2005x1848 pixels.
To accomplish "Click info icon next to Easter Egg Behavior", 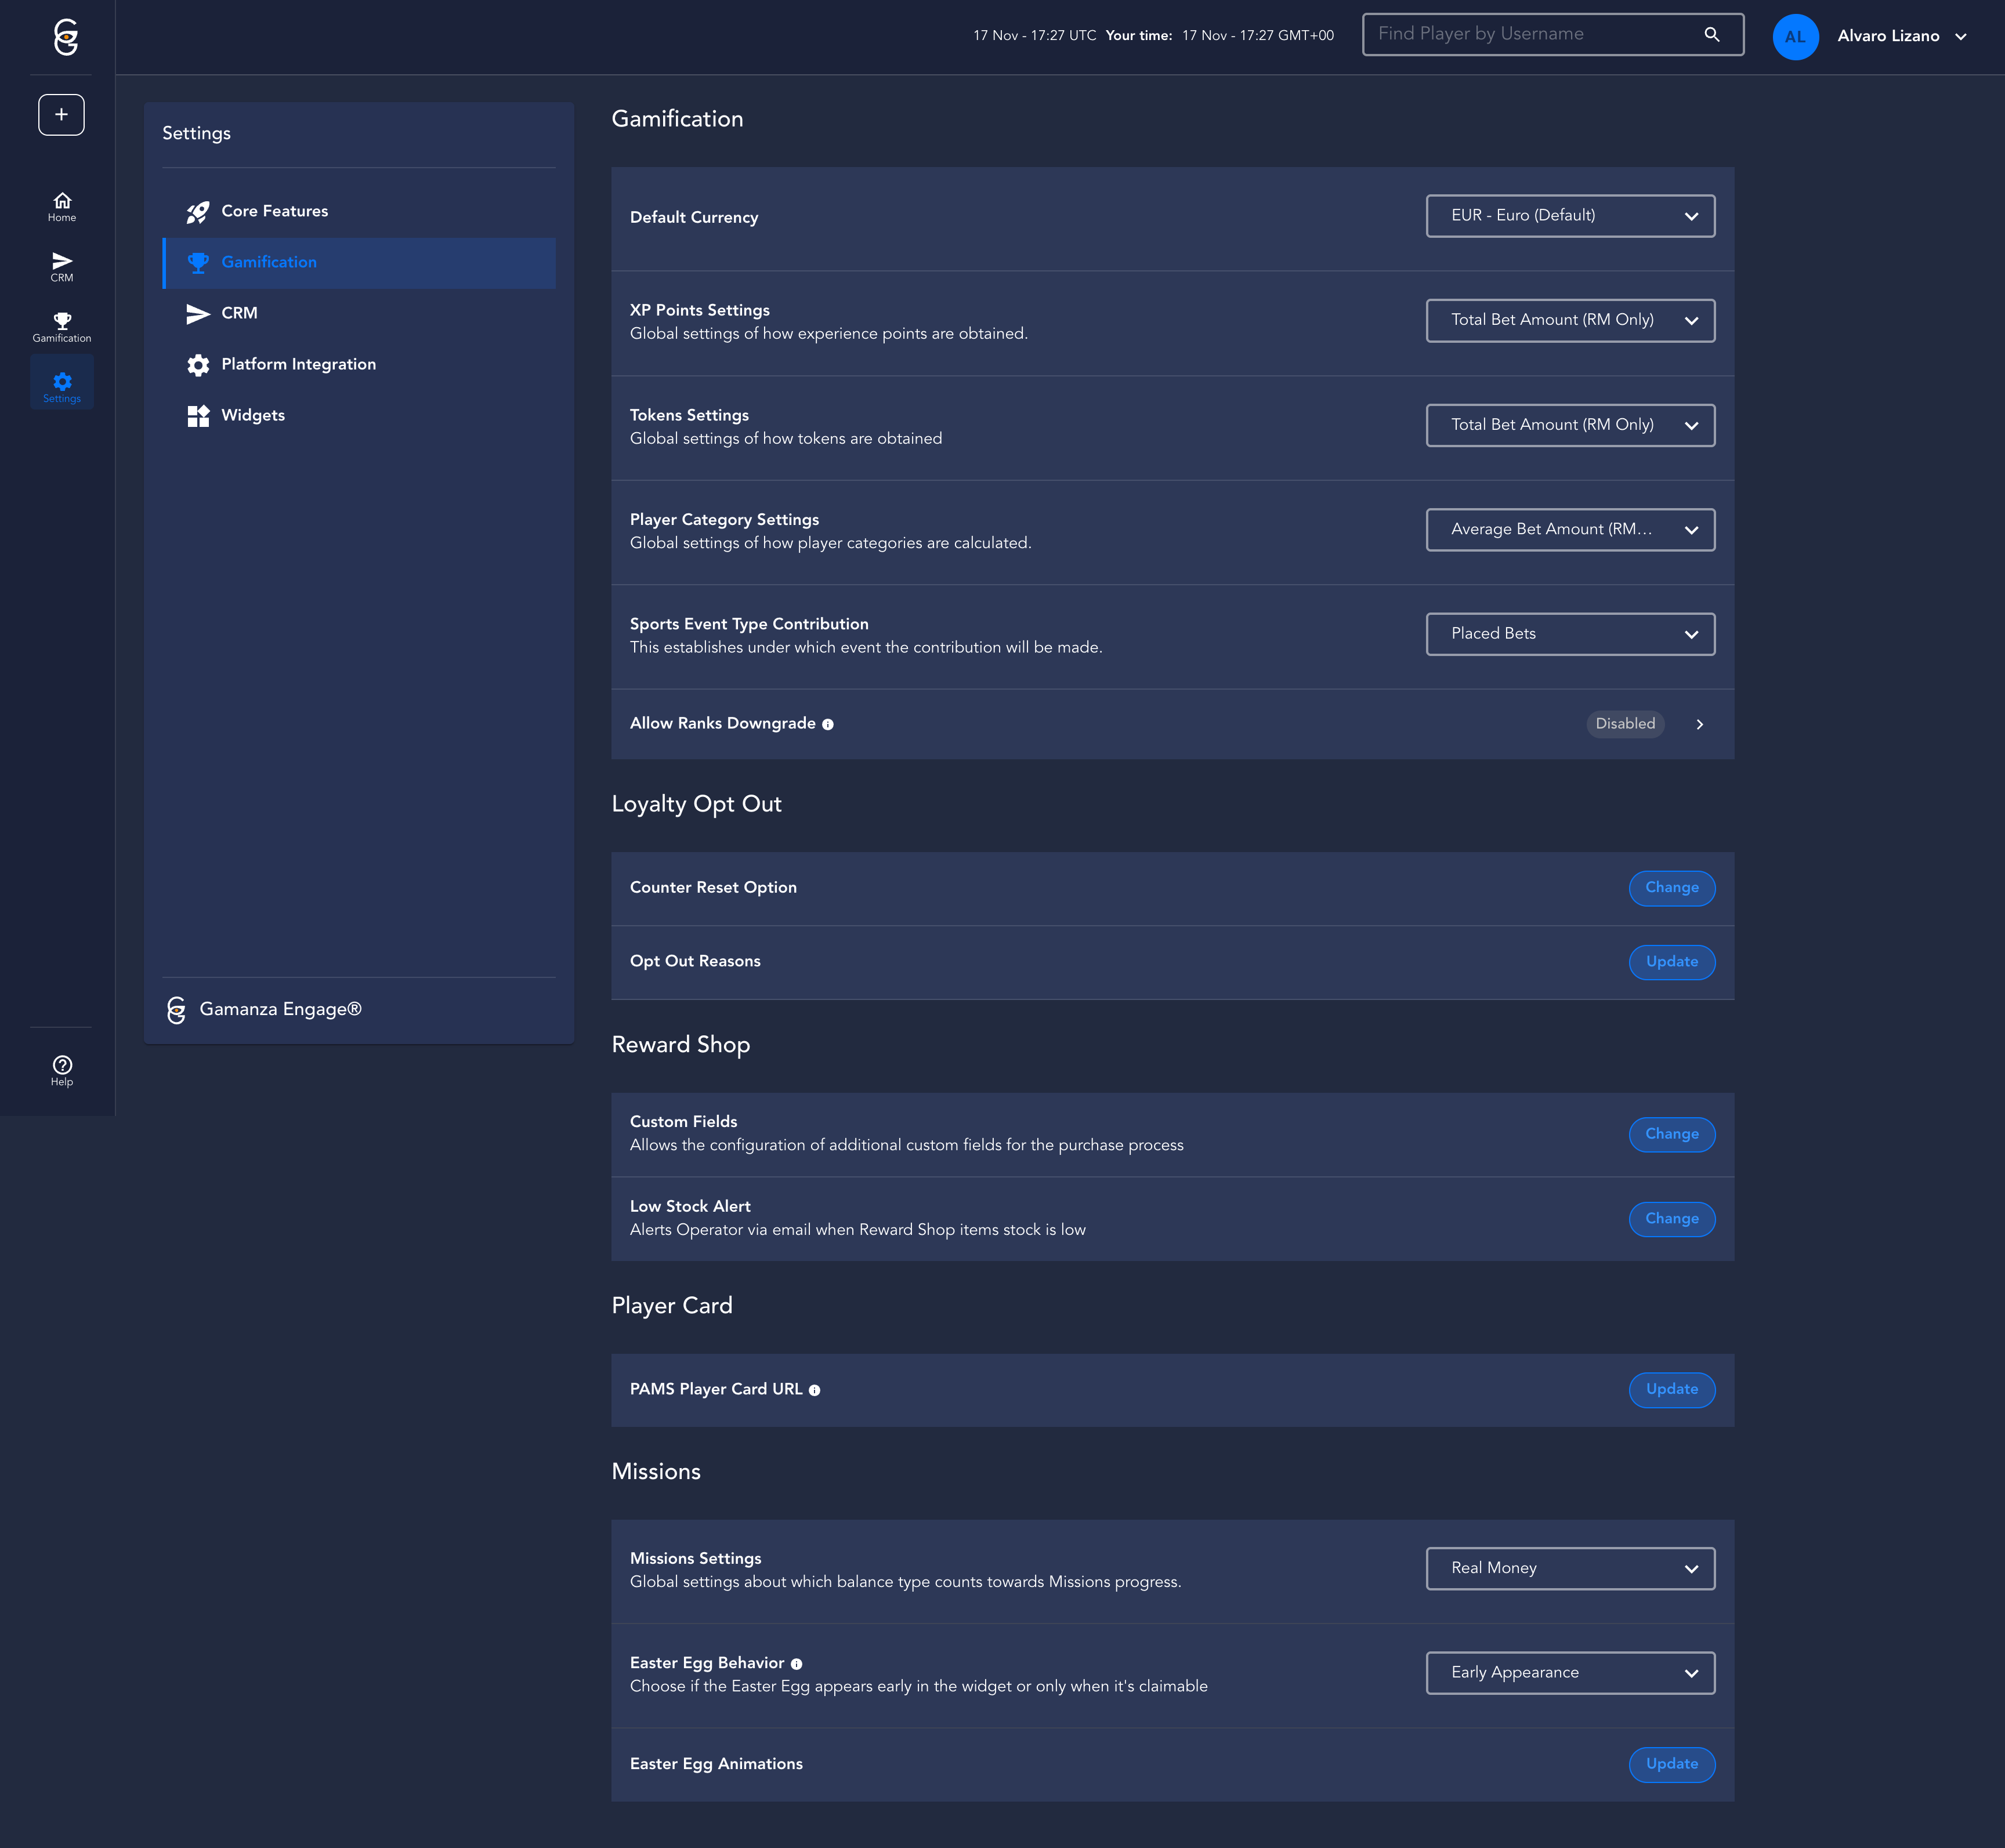I will click(797, 1664).
